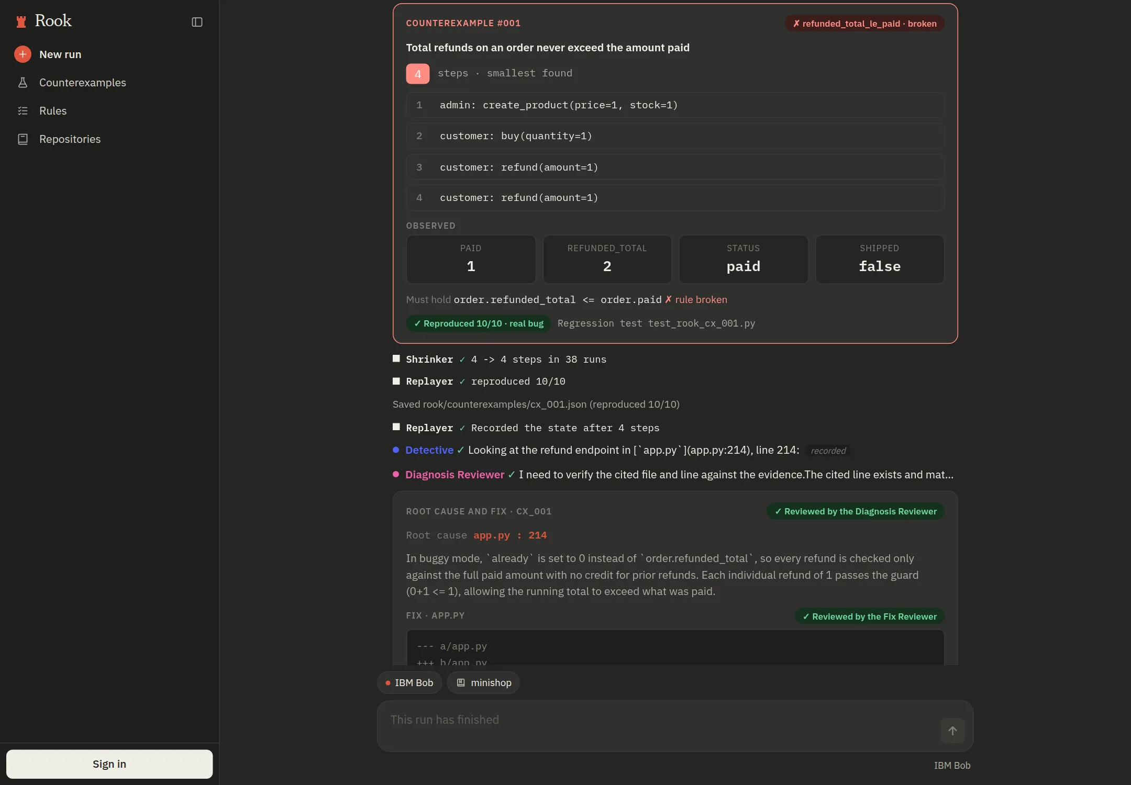The height and width of the screenshot is (785, 1131).
Task: Click the blue Detective status dot
Action: [x=396, y=450]
